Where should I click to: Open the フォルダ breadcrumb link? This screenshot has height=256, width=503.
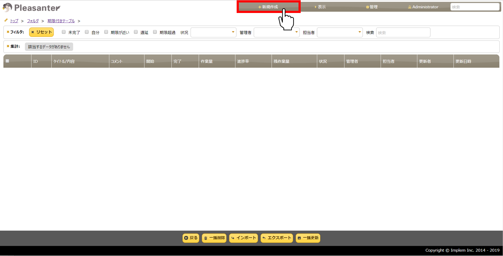click(x=33, y=21)
